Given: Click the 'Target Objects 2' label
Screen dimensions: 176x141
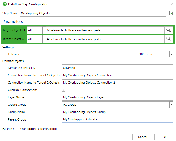Looking at the screenshot, I should 14,39.
